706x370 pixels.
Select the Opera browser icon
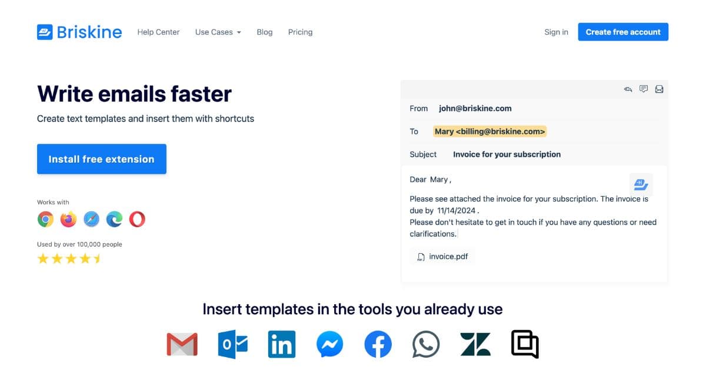[137, 219]
